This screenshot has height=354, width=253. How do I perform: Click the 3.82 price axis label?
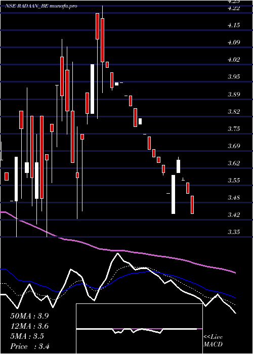(234, 112)
